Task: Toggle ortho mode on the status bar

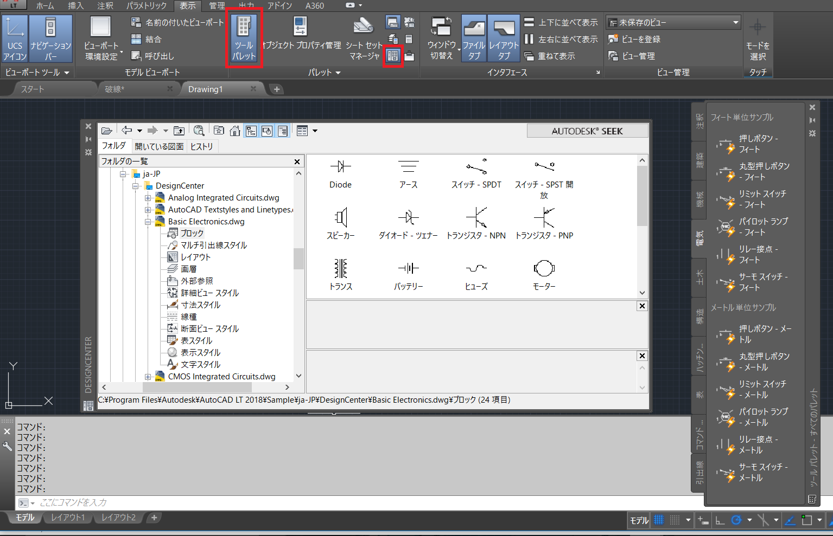Action: click(720, 521)
